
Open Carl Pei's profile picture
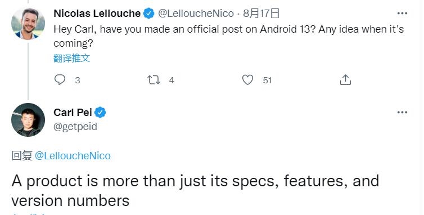[28, 120]
